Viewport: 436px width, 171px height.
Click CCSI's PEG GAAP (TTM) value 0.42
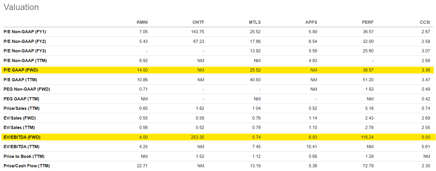click(x=426, y=99)
